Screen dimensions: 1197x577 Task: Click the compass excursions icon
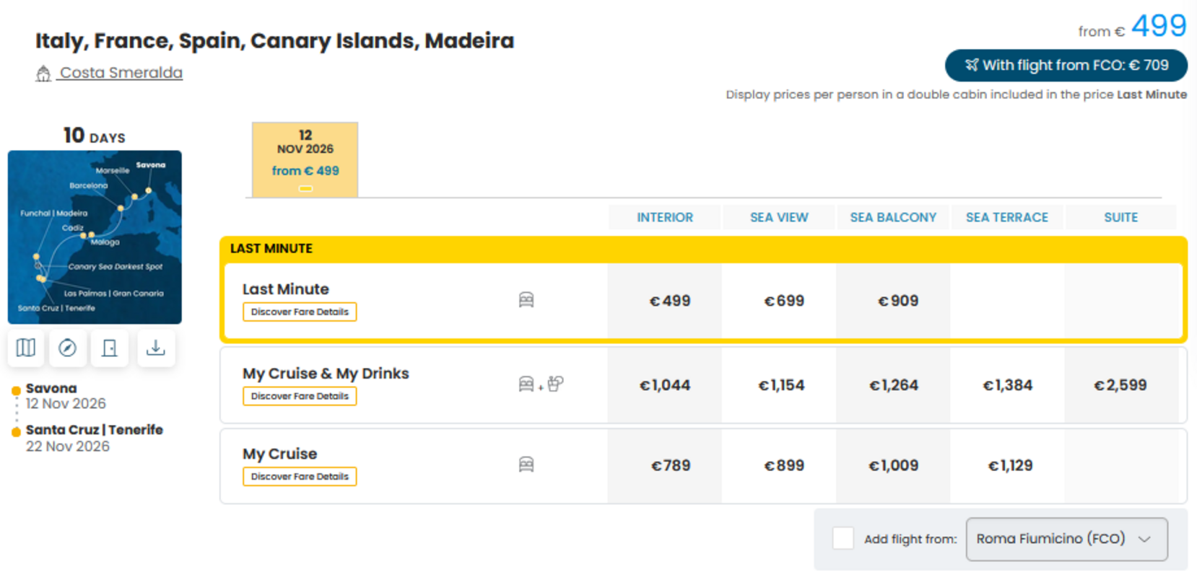coord(68,348)
